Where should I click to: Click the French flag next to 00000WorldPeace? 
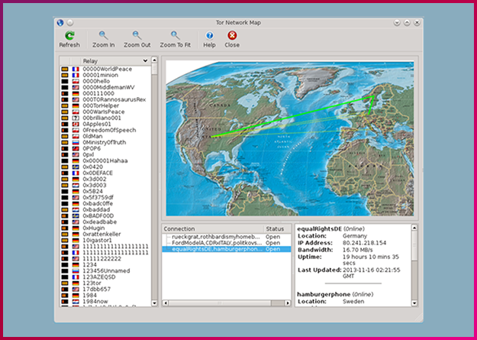[x=76, y=70]
